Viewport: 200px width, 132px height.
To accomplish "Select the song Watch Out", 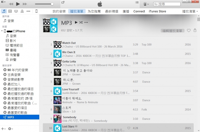I will (118, 45).
